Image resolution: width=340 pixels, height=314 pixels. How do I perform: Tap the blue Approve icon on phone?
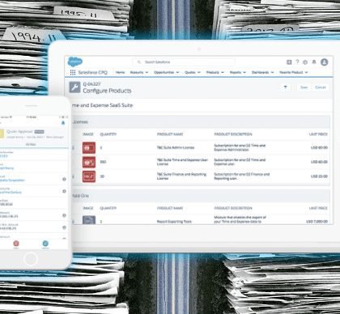[45, 244]
